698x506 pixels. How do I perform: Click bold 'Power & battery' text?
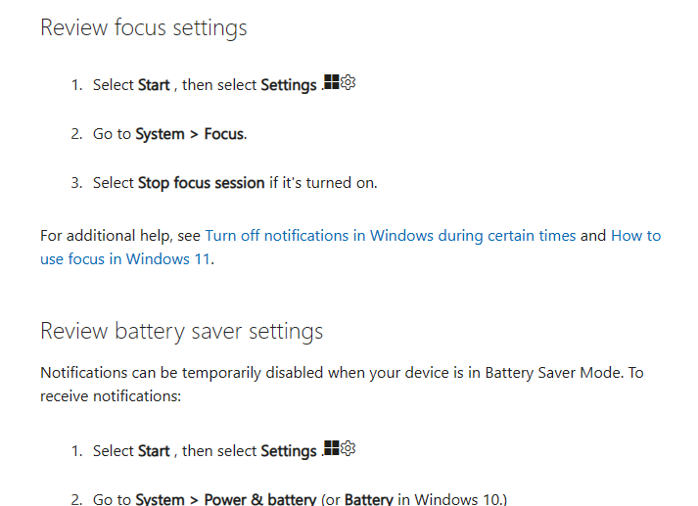[x=260, y=499]
